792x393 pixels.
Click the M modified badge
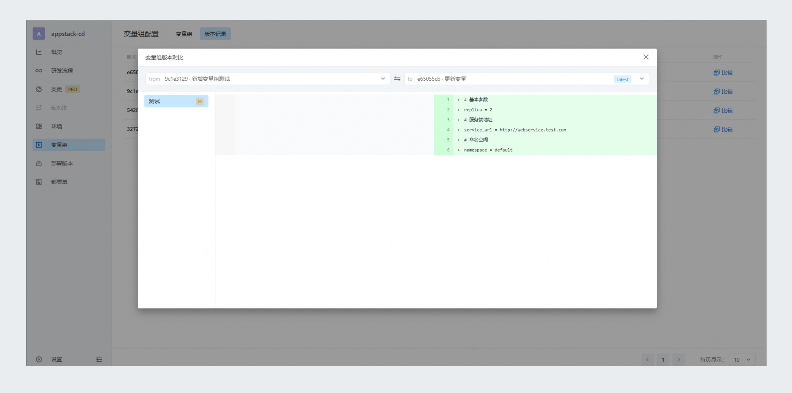click(200, 101)
